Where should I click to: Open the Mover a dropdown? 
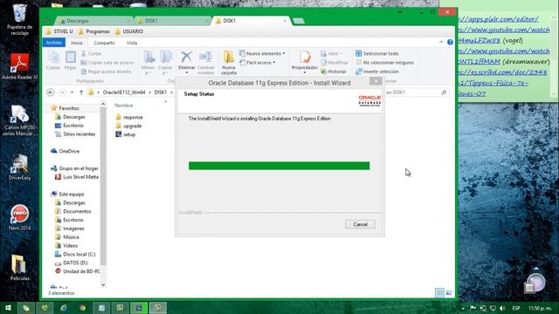click(x=148, y=63)
